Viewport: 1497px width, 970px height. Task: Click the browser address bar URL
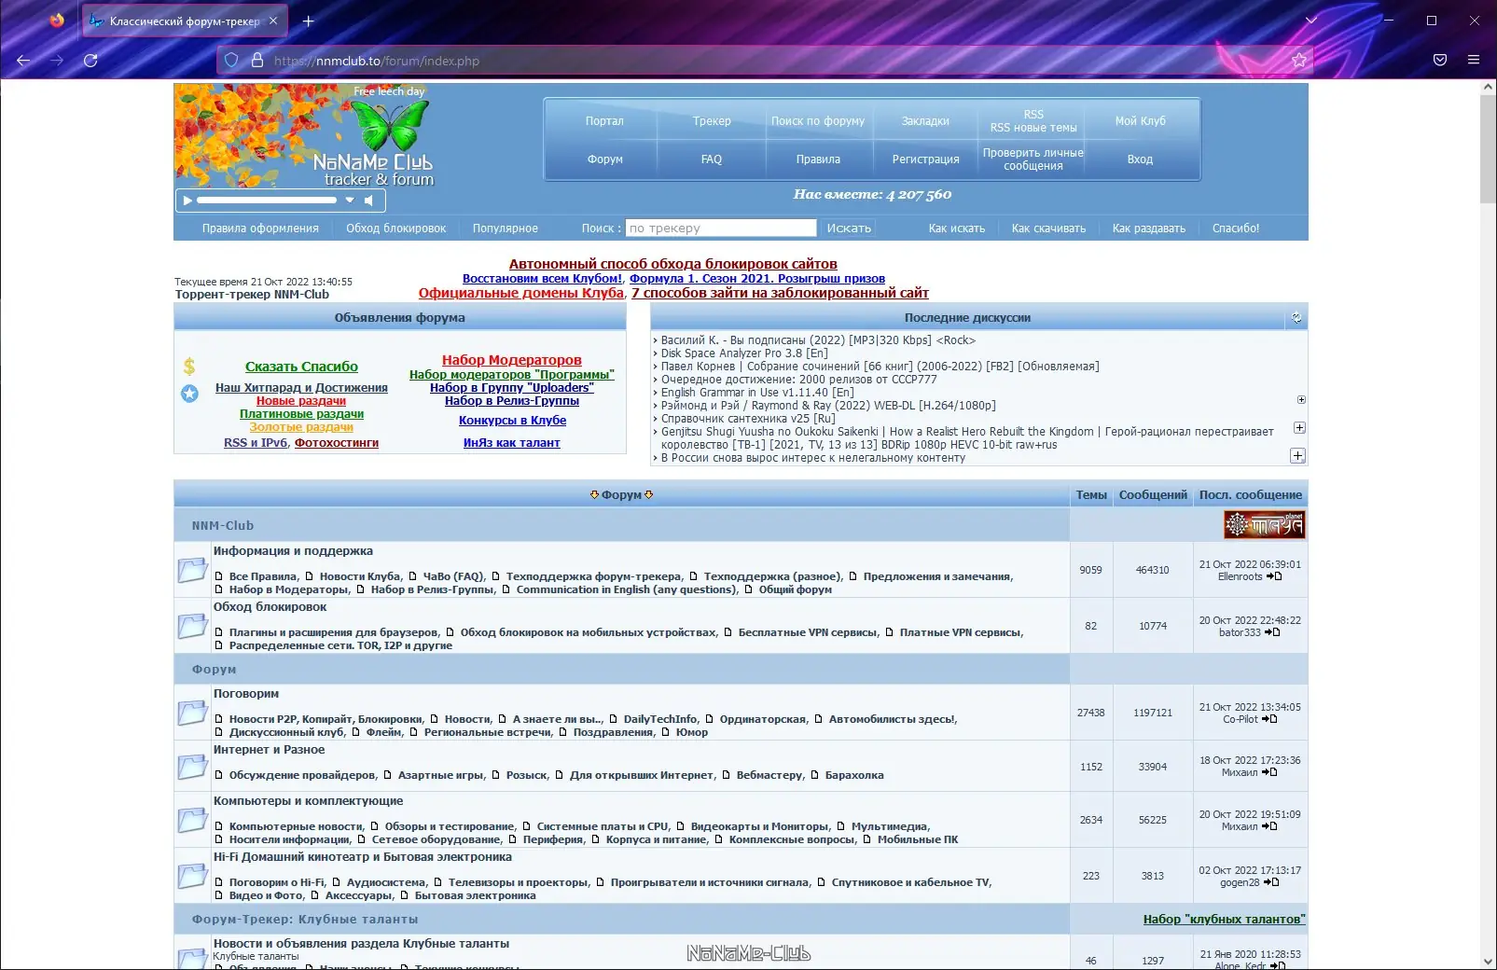coord(377,61)
